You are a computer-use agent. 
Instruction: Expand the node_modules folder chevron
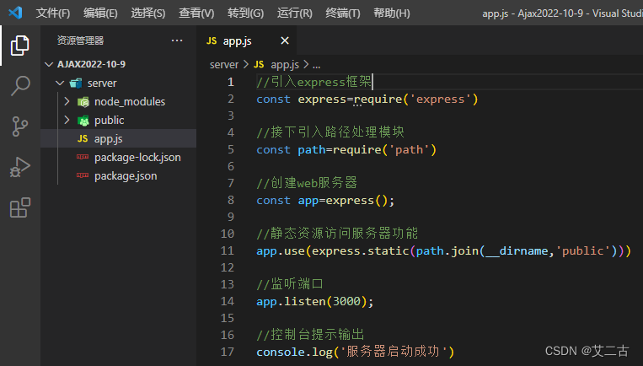point(67,101)
